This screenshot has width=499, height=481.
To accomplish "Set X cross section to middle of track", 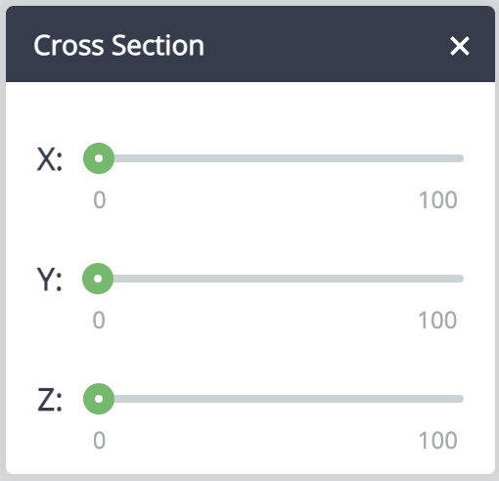I will 281,158.
